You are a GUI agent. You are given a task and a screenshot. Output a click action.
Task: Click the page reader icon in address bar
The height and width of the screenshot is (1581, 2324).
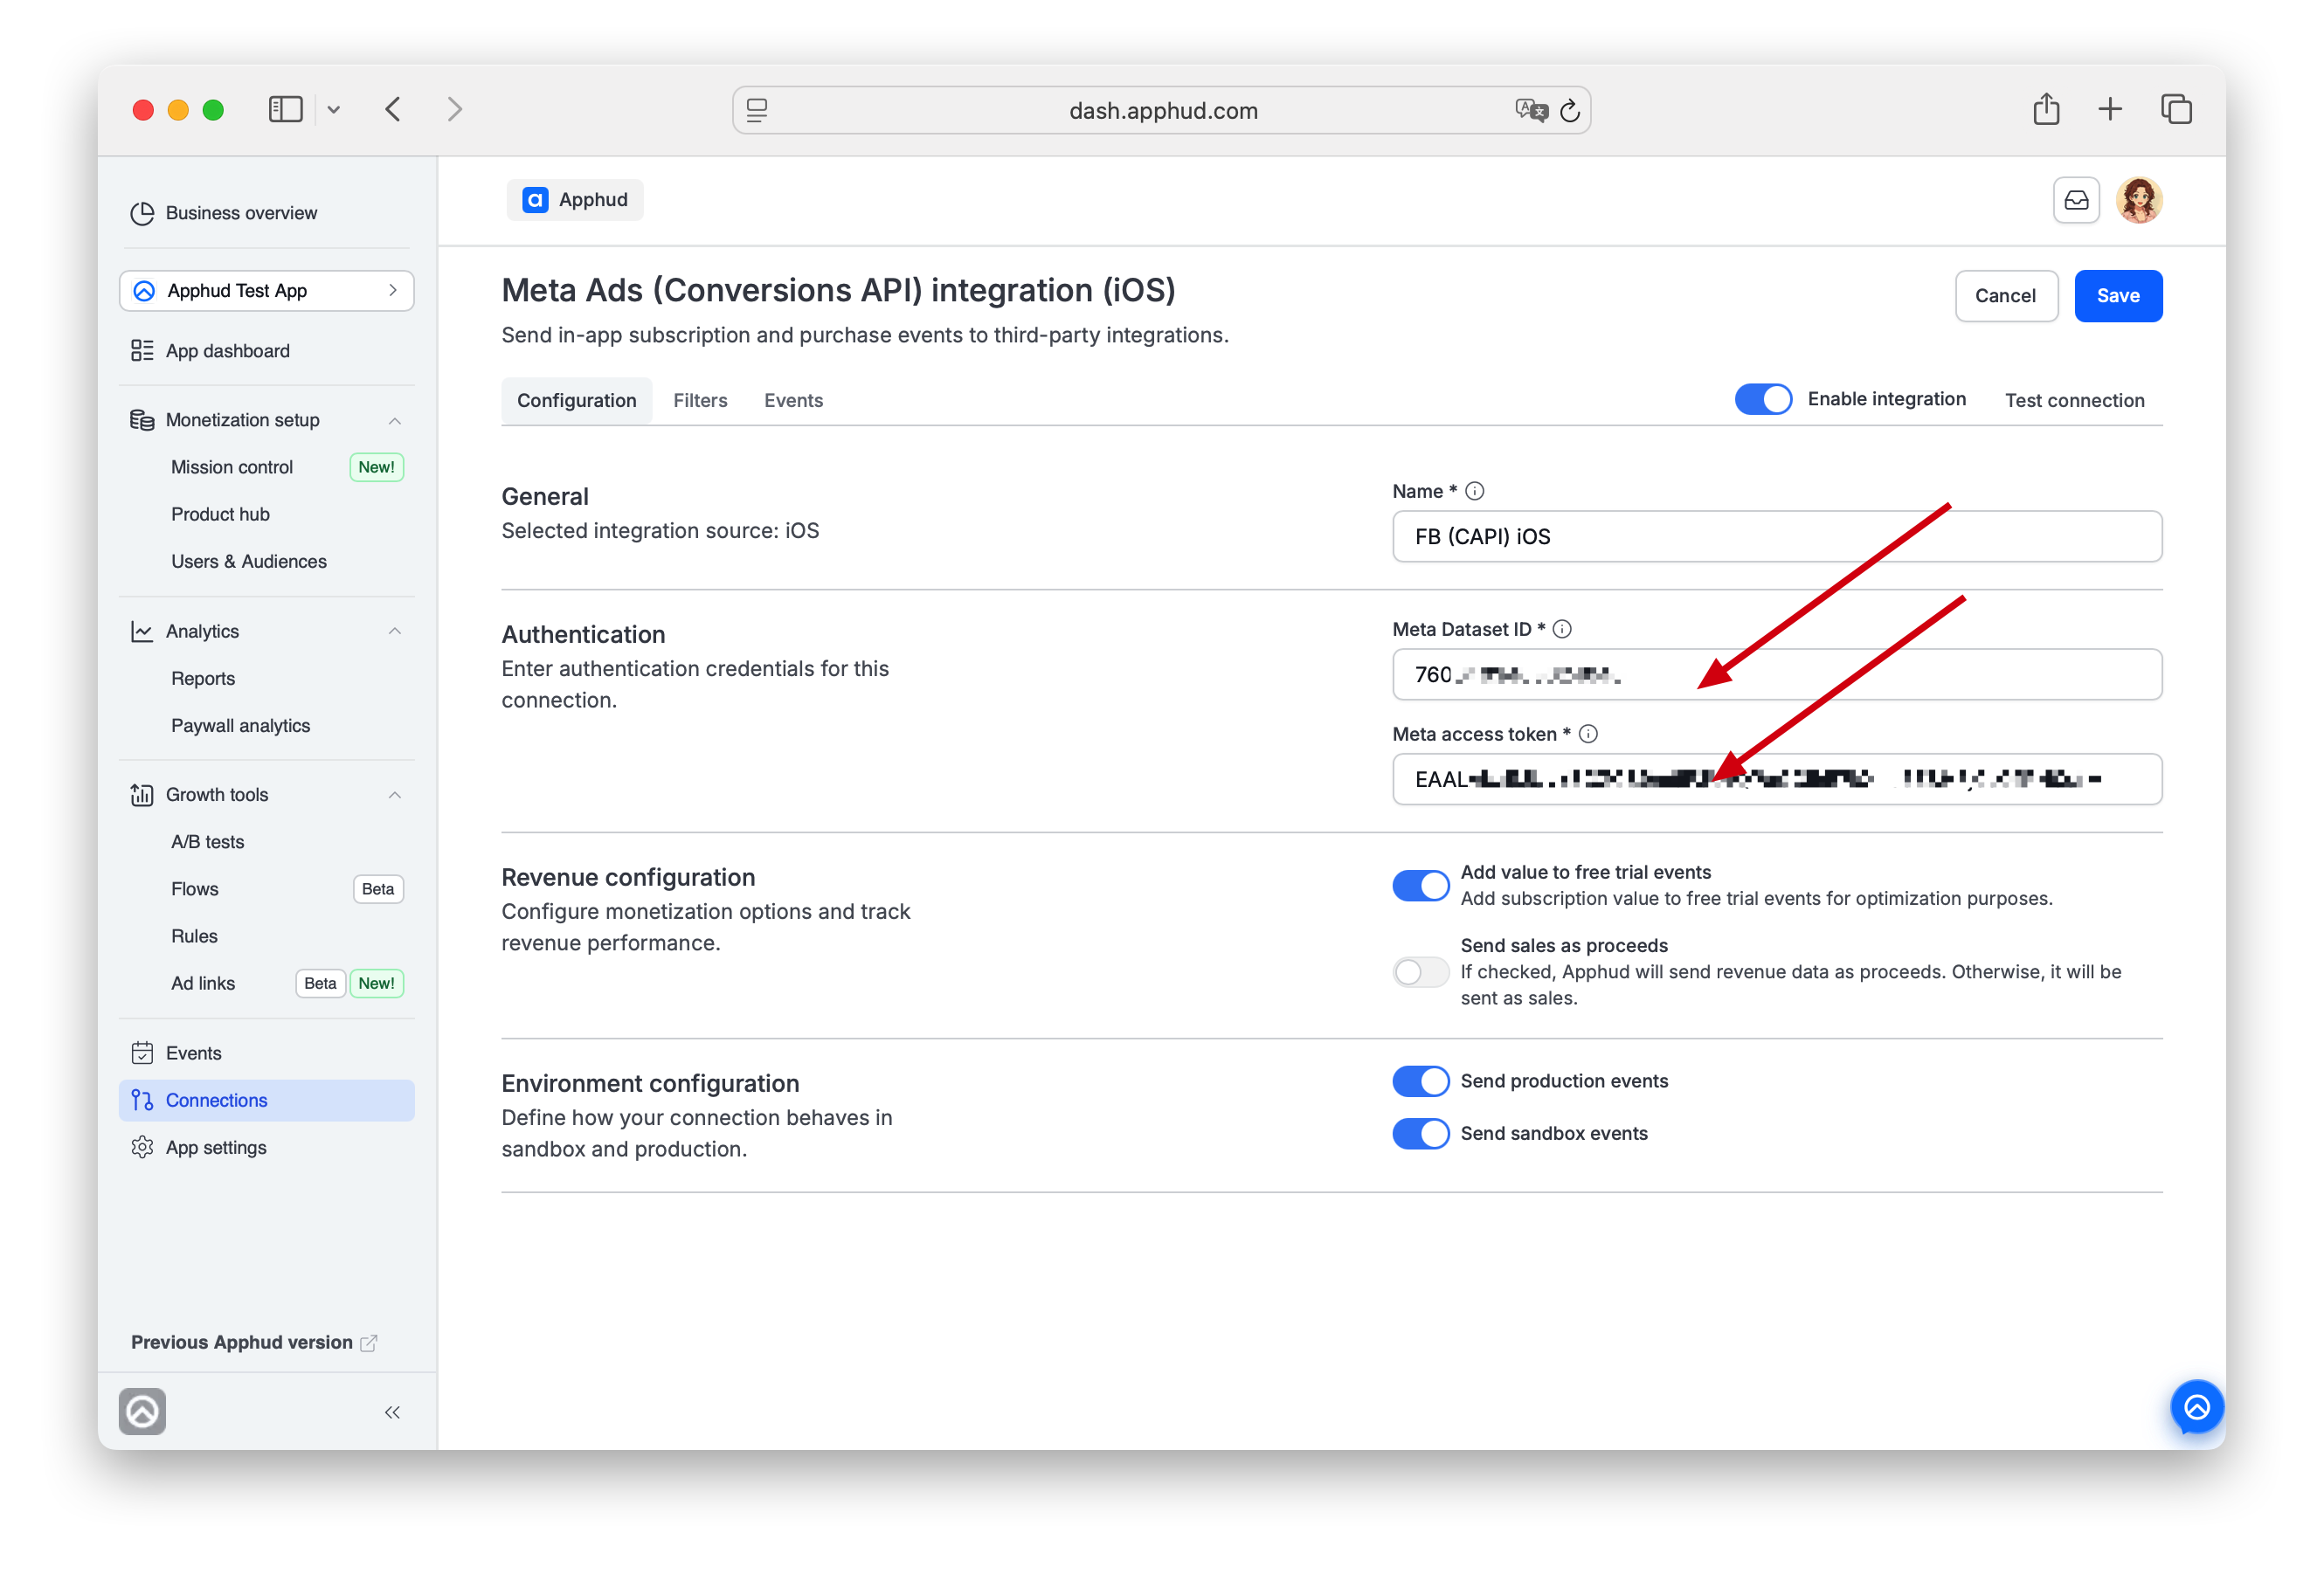757,110
